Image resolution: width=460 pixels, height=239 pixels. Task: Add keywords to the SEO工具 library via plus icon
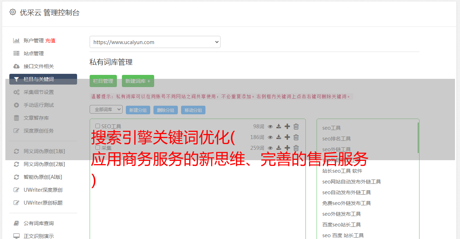pyautogui.click(x=287, y=126)
